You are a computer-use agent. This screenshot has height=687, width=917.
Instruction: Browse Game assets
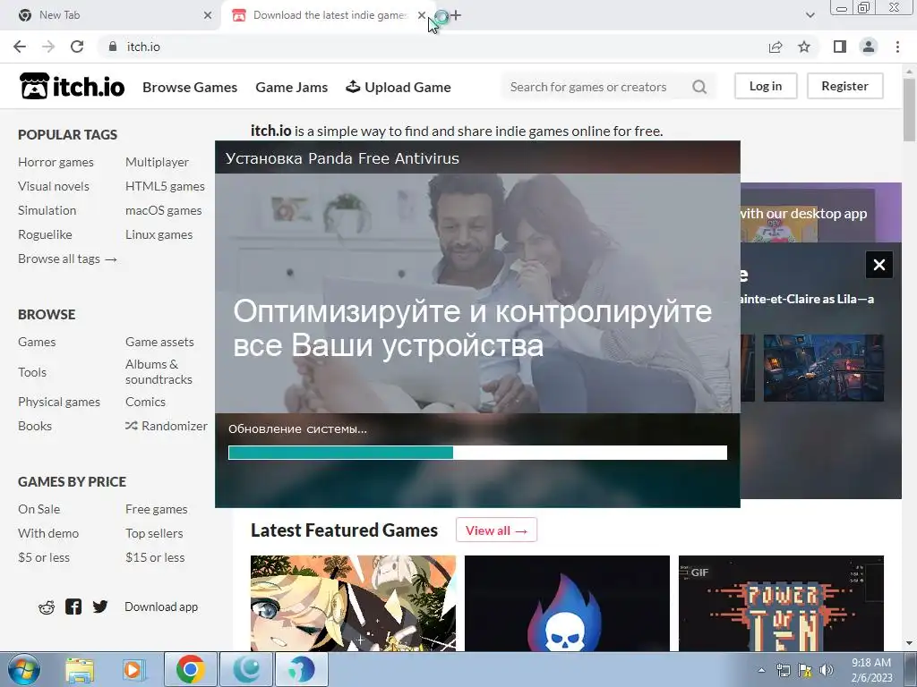pos(159,342)
